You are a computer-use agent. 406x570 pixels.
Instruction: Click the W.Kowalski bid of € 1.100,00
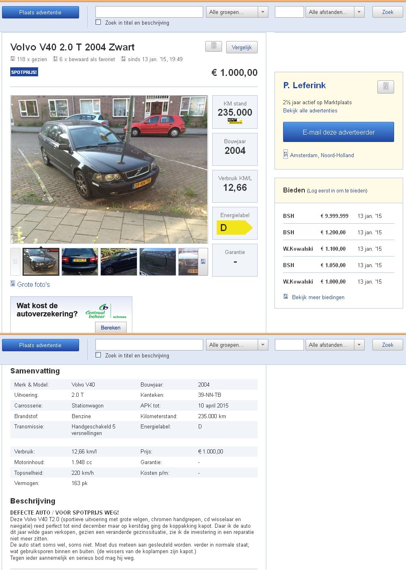(x=338, y=249)
